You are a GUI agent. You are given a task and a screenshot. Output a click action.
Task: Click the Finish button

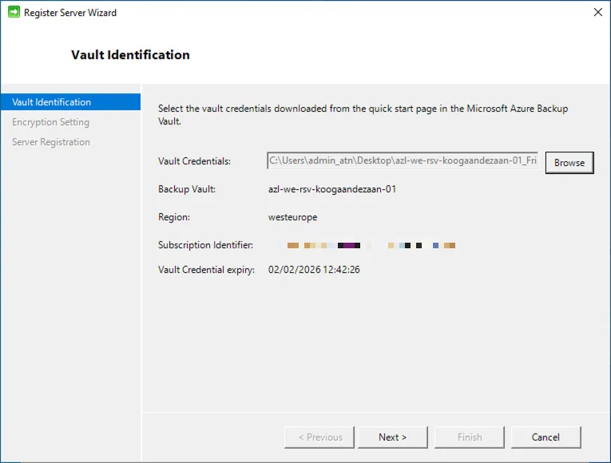tap(470, 437)
